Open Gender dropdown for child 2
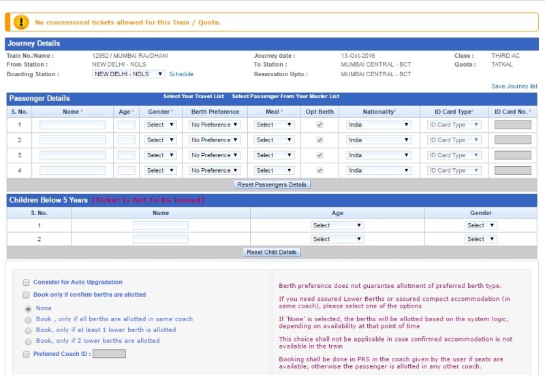545x375 pixels. 481,239
